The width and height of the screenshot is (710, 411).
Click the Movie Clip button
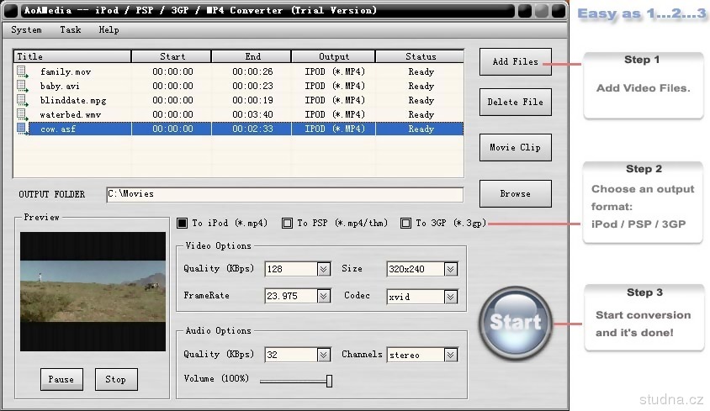515,148
